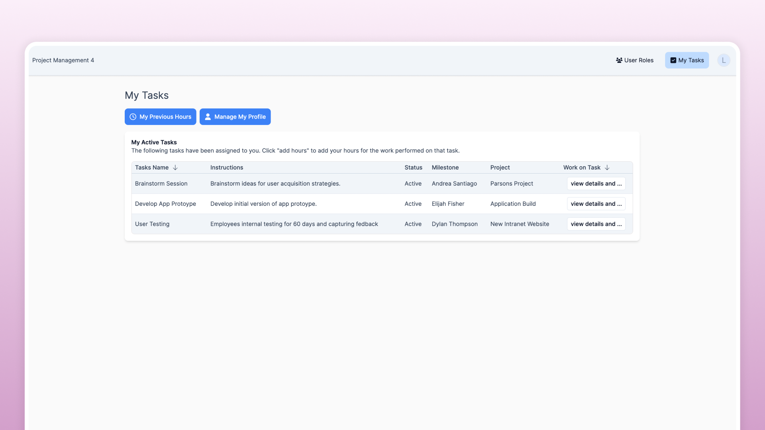
Task: Click the Project column header
Action: (x=500, y=168)
